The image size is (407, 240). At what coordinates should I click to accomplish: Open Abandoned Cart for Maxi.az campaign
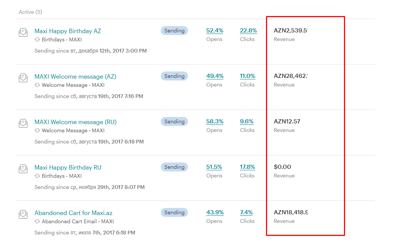point(73,213)
